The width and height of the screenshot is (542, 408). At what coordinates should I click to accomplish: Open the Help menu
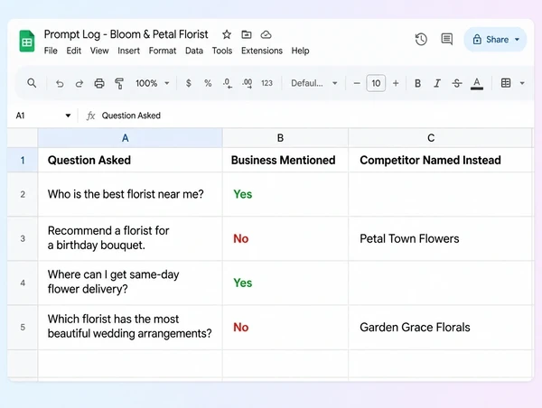[300, 51]
